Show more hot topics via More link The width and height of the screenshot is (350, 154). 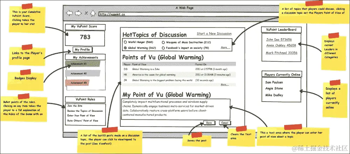pos(225,47)
